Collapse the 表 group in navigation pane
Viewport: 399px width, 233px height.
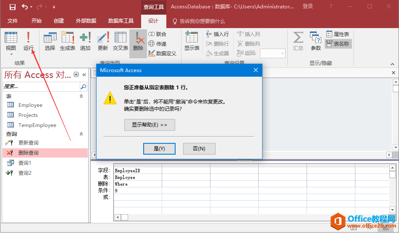pyautogui.click(x=81, y=96)
